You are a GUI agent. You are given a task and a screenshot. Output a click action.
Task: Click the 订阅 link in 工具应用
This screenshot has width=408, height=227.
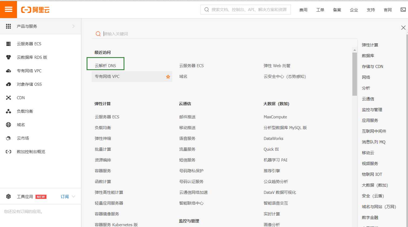pyautogui.click(x=64, y=197)
